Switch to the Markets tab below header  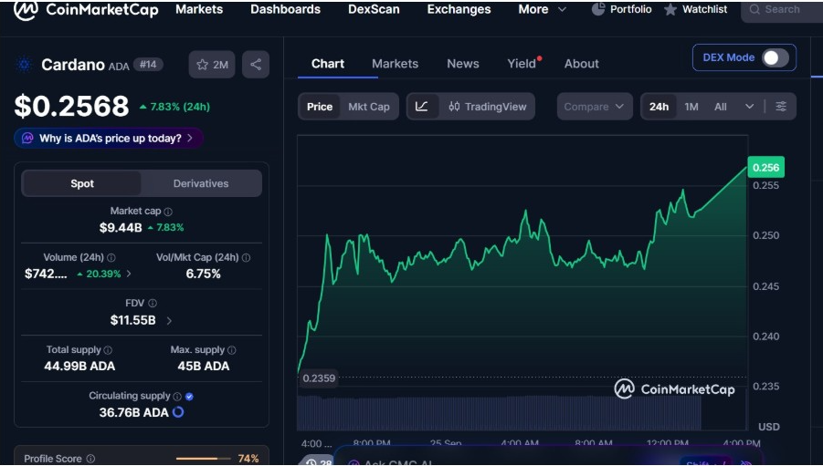coord(395,64)
